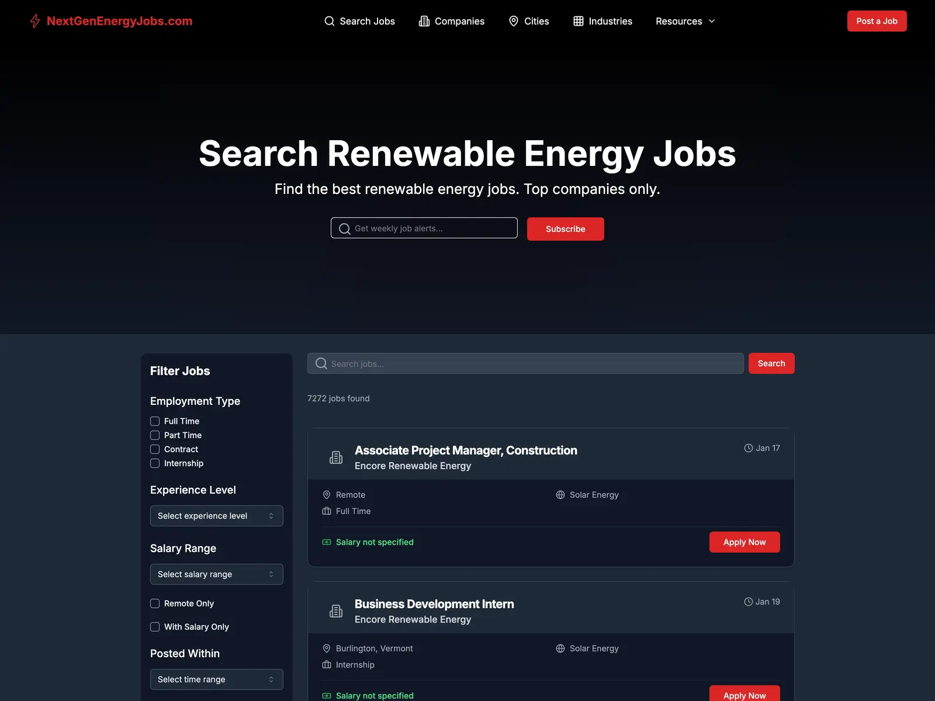Click the Post a Job button

pos(877,21)
